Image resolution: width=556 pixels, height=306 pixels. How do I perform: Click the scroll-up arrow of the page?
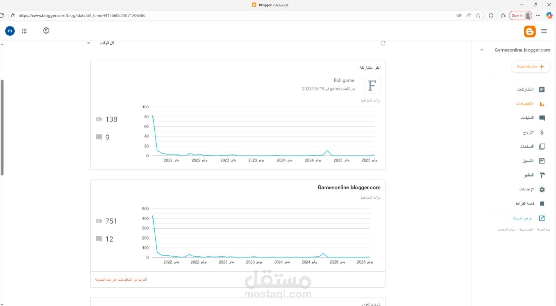pos(2,44)
